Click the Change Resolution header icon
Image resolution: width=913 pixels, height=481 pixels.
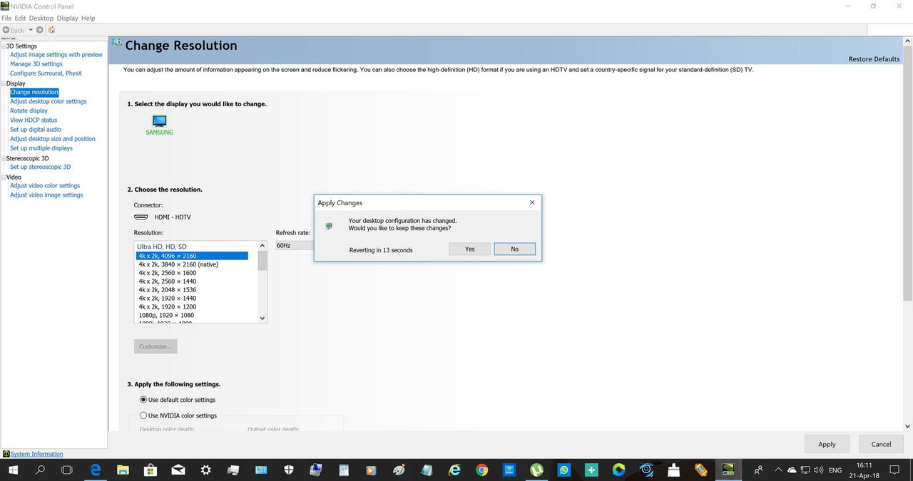point(116,43)
